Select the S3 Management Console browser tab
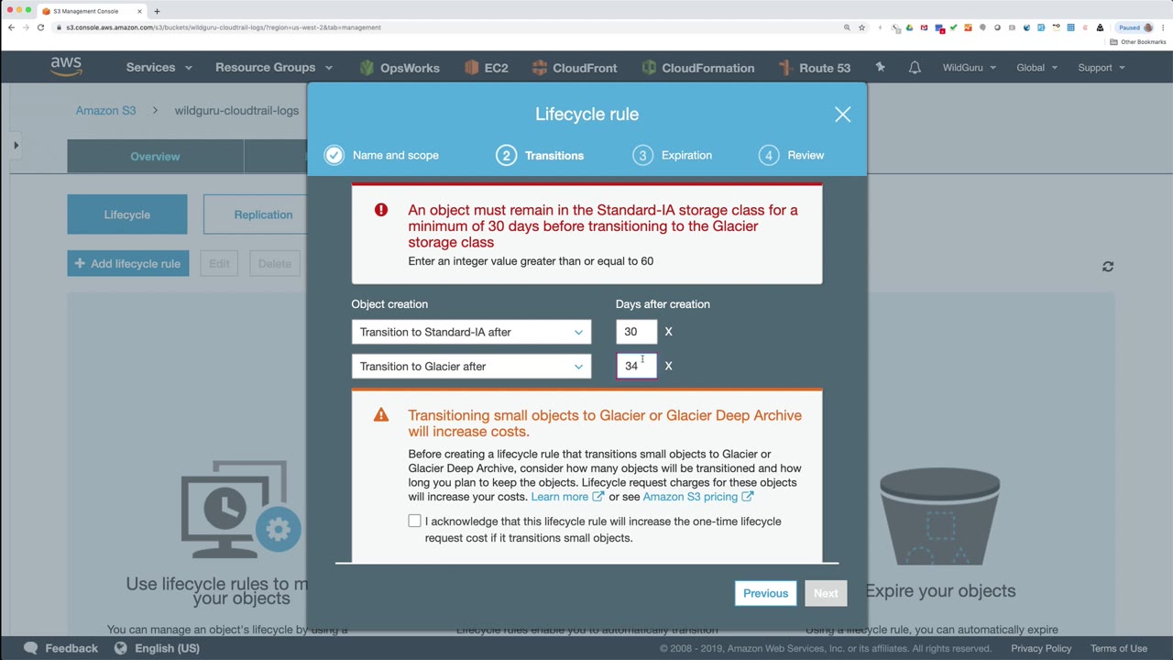This screenshot has height=660, width=1173. 92,11
